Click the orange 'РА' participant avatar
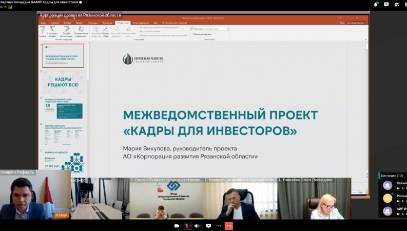This screenshot has width=407, height=231. coord(387,198)
